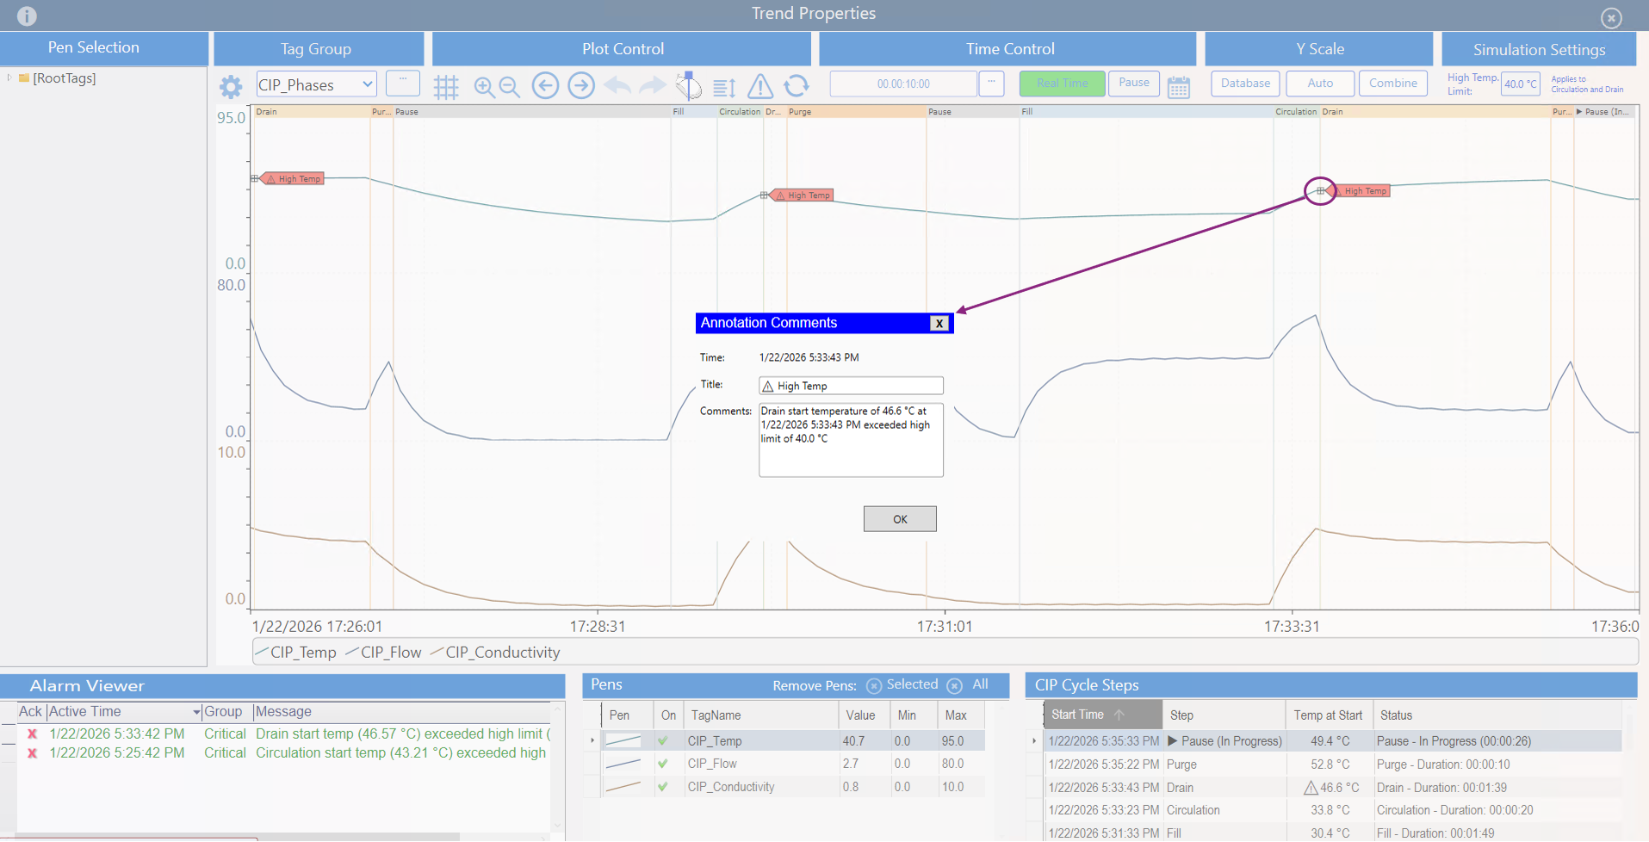Open the calendar icon in Time Control
The width and height of the screenshot is (1649, 842).
tap(1179, 86)
